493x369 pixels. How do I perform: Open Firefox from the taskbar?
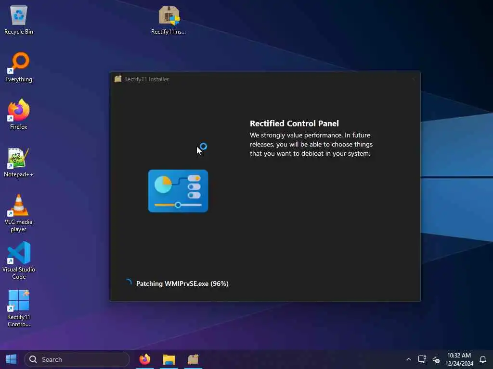point(145,359)
